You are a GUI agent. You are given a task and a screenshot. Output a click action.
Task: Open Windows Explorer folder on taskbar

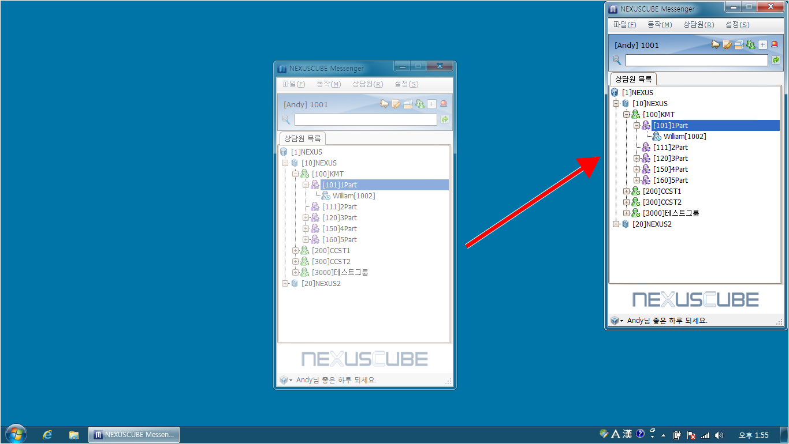[x=74, y=435]
